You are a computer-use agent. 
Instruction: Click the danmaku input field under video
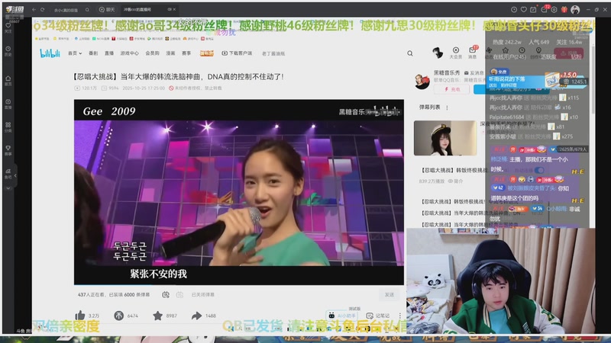click(283, 295)
